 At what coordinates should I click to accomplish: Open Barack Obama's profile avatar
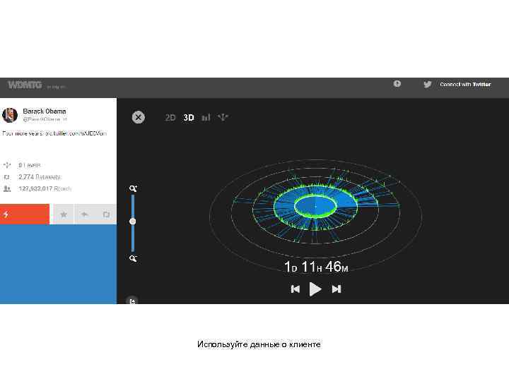click(x=10, y=115)
